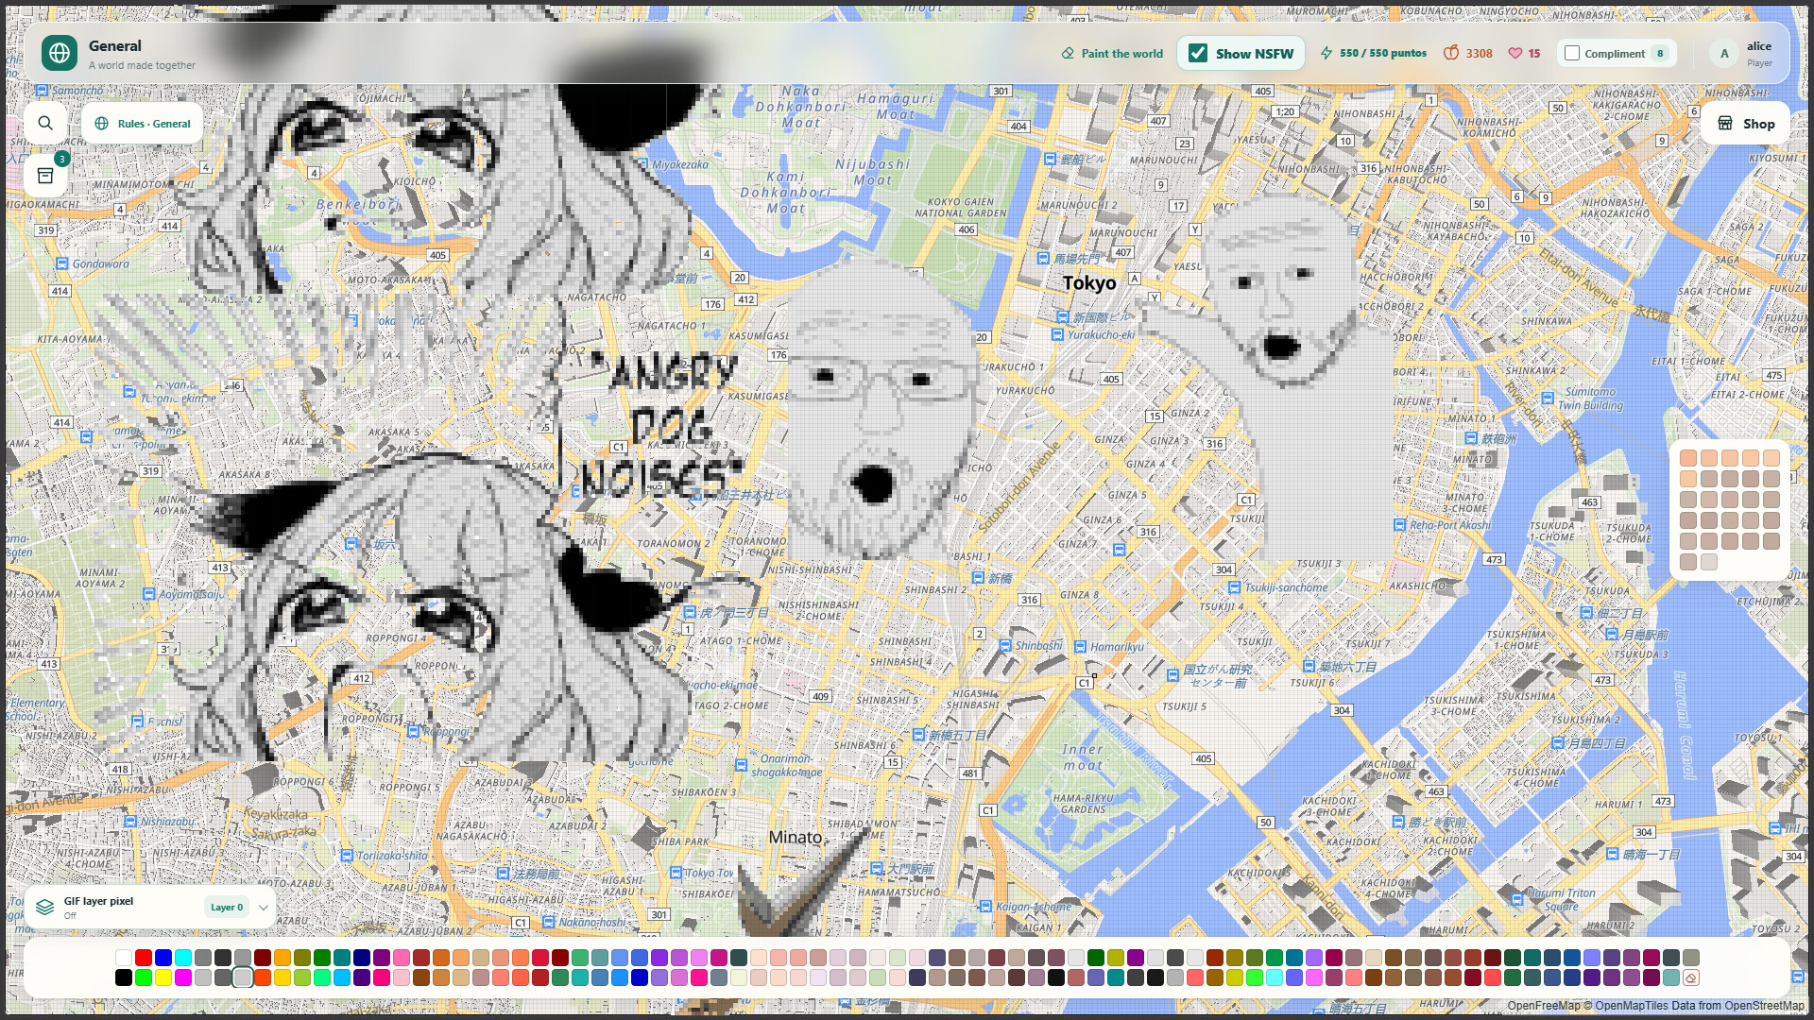1814x1020 pixels.
Task: Open the map search magnifier button
Action: coord(45,123)
